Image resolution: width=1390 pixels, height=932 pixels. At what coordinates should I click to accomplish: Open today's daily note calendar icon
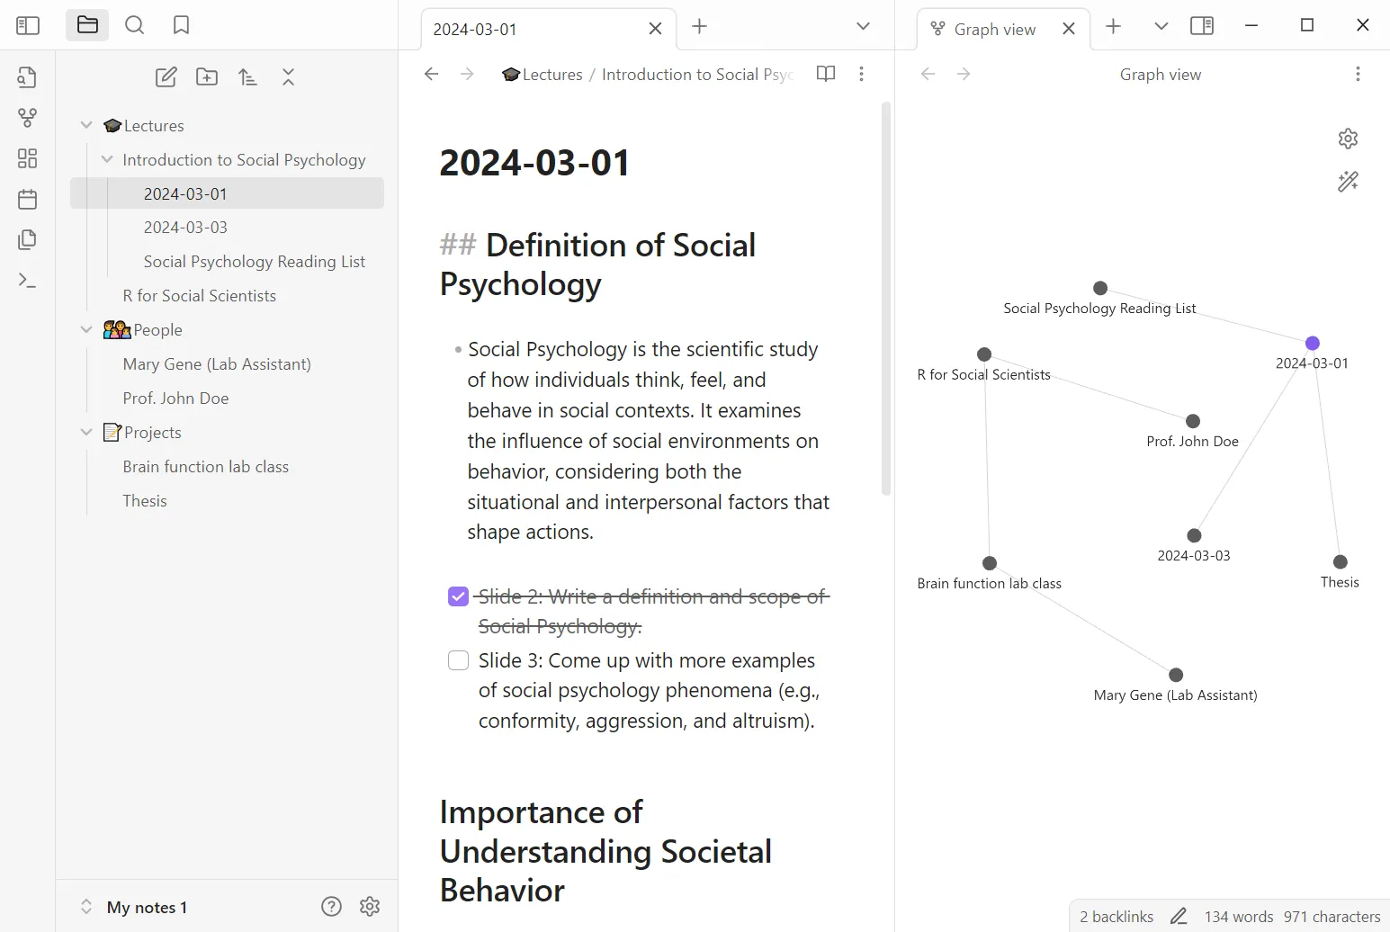click(x=27, y=199)
